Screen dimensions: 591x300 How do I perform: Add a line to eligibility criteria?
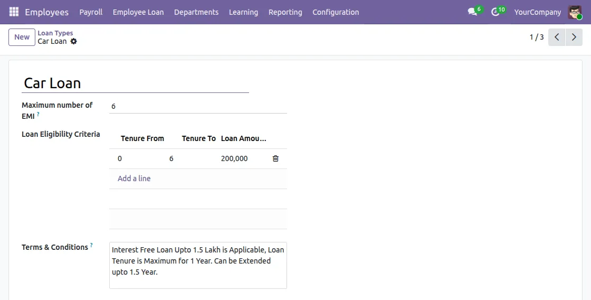coord(134,179)
